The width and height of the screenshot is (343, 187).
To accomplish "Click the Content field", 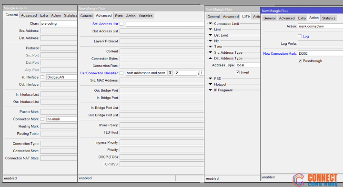I will tap(161, 51).
